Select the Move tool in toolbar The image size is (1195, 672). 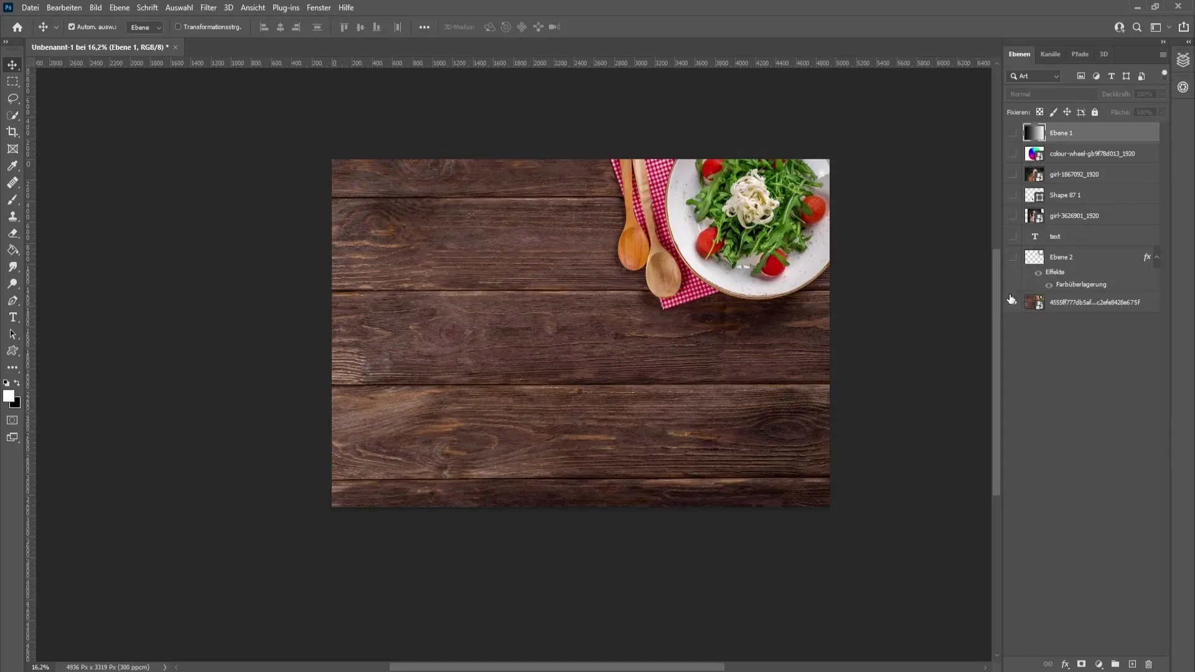12,64
